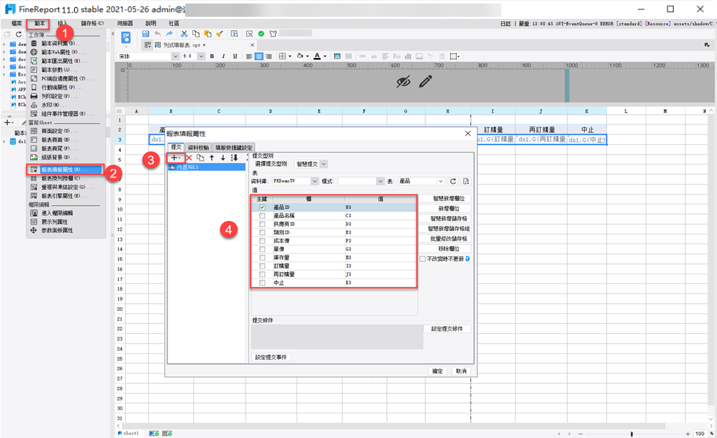Delete the submit entry with red X

pos(189,157)
